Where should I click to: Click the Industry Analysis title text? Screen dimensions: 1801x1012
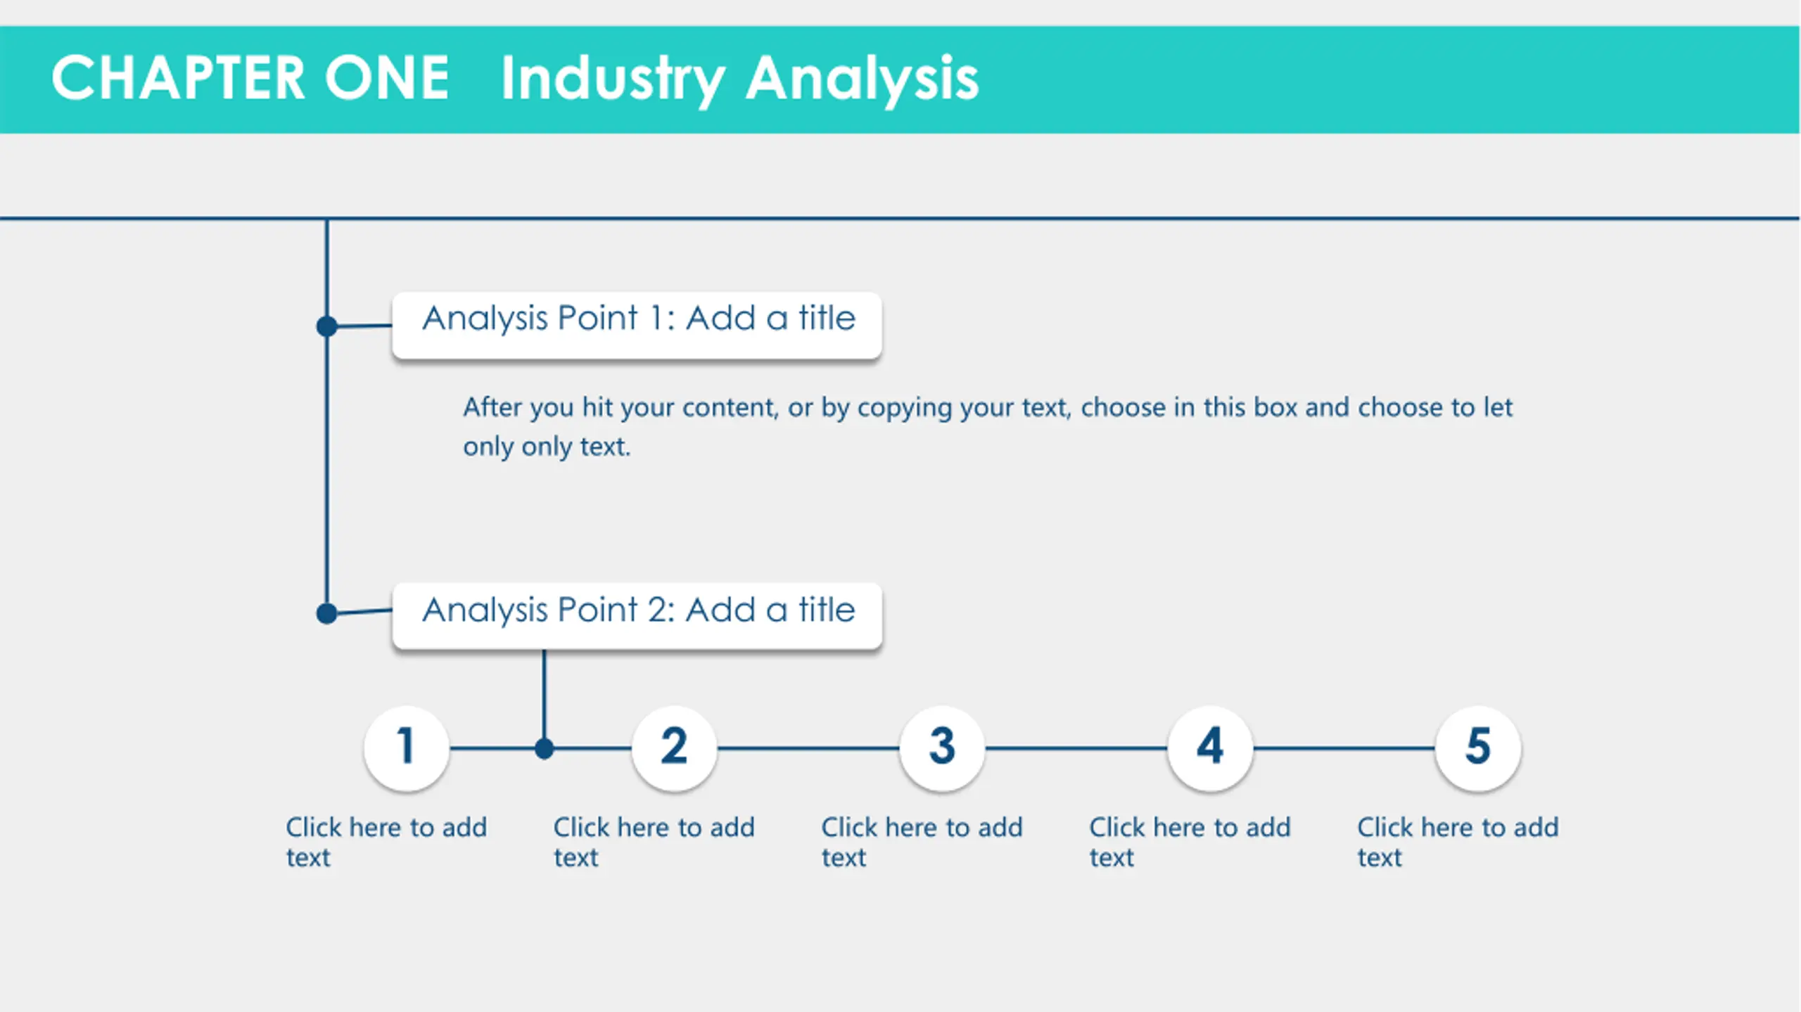pos(739,80)
